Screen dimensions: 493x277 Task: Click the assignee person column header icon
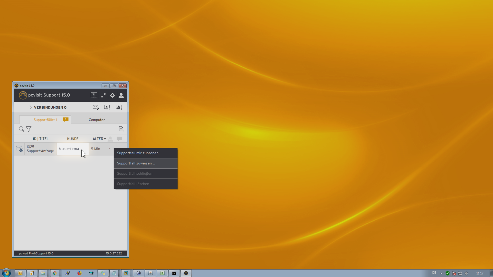click(110, 139)
